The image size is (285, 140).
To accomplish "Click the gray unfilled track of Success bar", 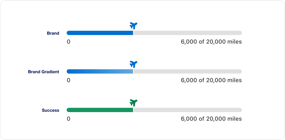I will [x=188, y=110].
